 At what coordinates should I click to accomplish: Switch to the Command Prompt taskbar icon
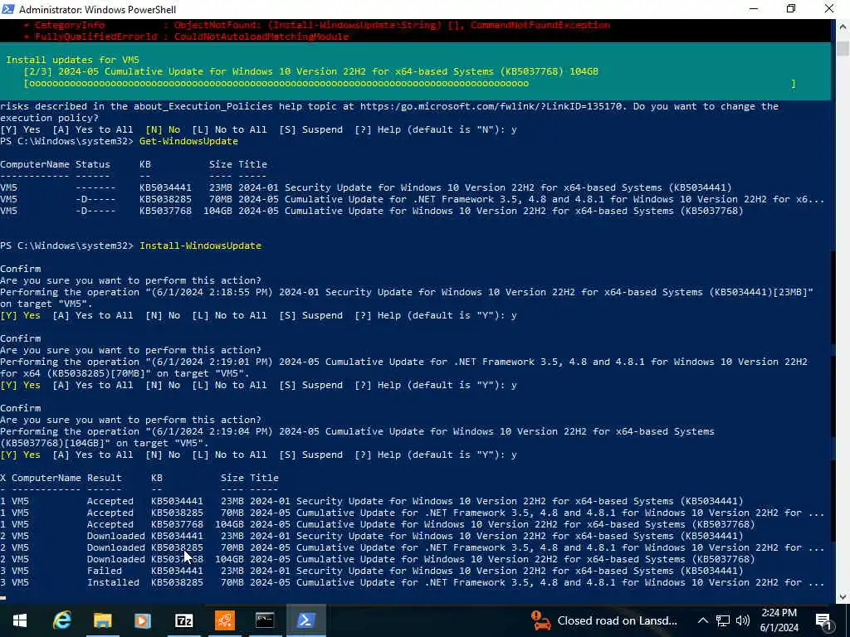click(x=265, y=620)
